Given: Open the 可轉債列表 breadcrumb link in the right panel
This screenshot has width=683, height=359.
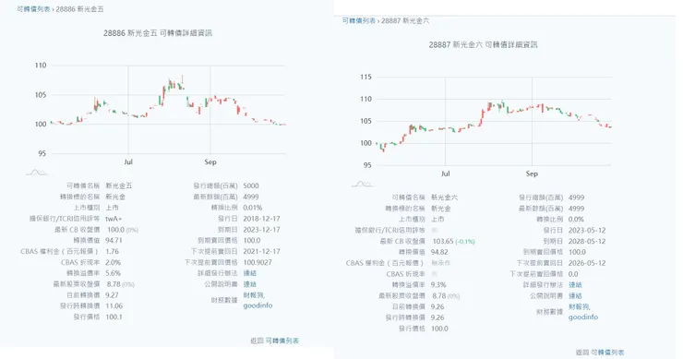Looking at the screenshot, I should [359, 20].
